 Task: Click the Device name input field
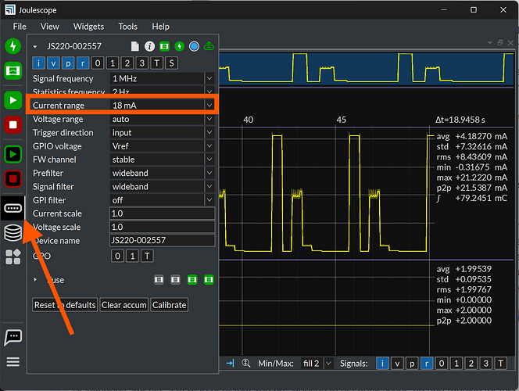click(163, 240)
